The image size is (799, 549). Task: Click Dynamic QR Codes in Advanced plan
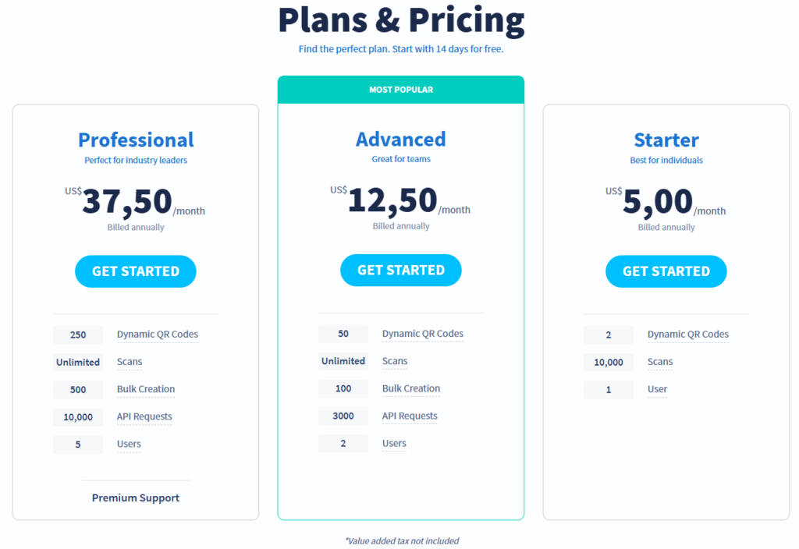[x=422, y=334]
